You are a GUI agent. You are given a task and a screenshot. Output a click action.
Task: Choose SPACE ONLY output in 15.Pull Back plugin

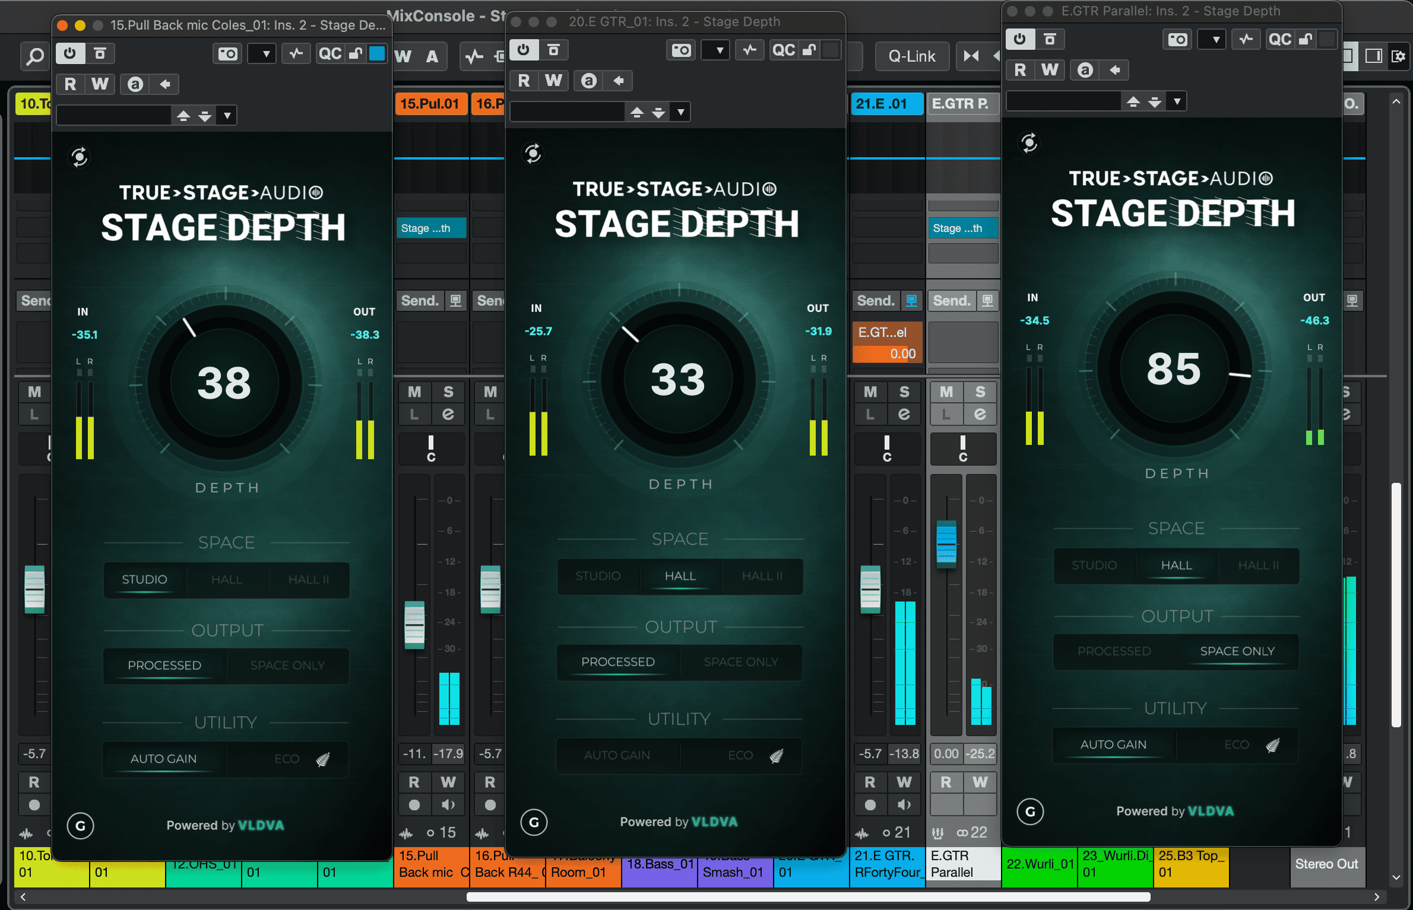coord(287,666)
